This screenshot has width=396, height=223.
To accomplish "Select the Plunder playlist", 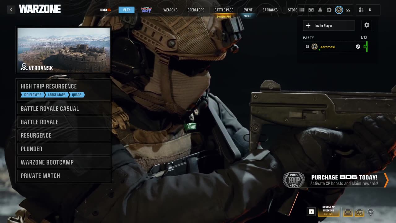I will (64, 149).
